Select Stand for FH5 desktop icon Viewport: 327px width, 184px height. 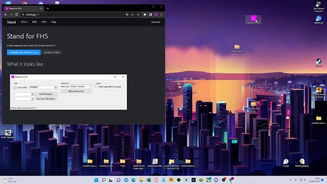pos(253,19)
